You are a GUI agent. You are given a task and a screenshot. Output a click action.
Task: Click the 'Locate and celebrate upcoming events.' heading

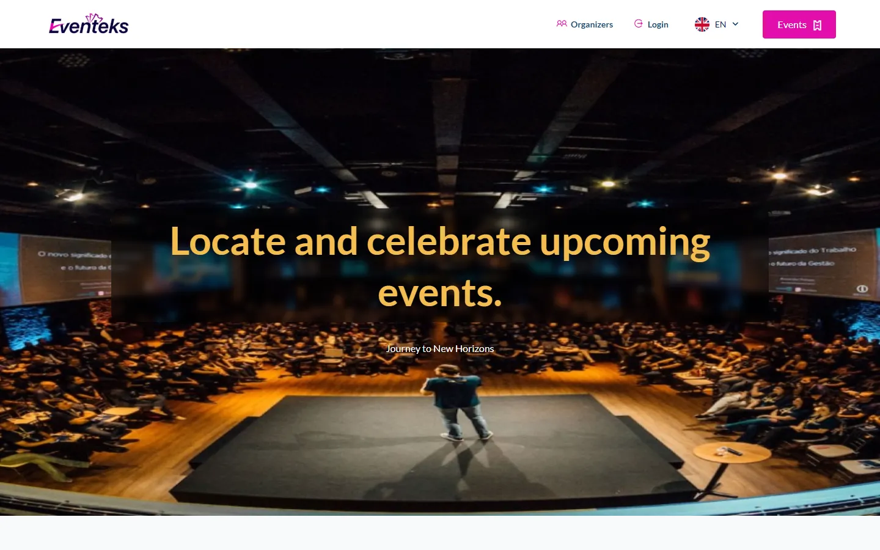click(440, 266)
